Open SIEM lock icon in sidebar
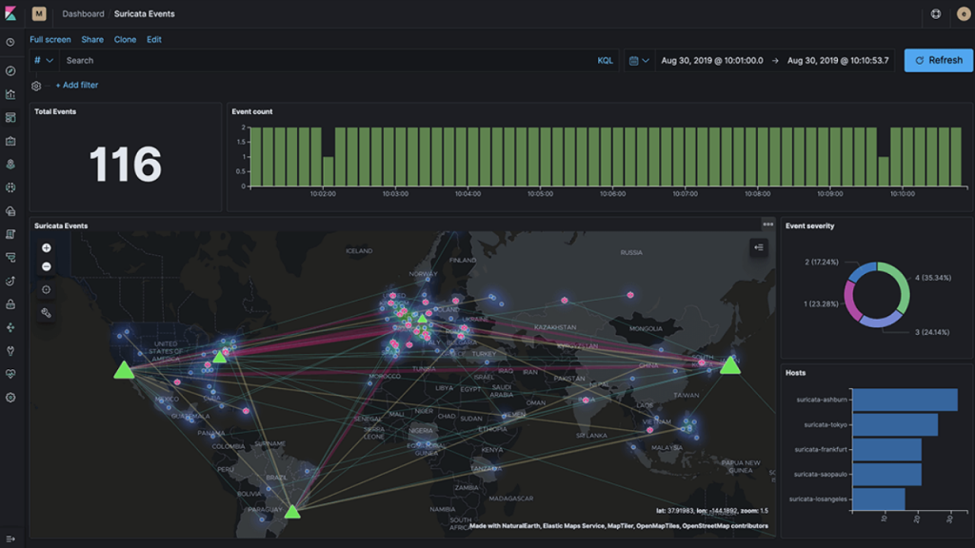Viewport: 975px width, 548px height. click(x=10, y=304)
